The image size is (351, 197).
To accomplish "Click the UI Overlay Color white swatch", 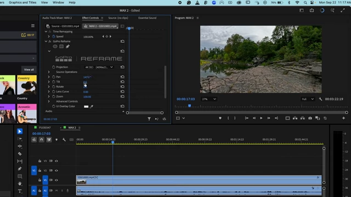I will click(x=86, y=107).
